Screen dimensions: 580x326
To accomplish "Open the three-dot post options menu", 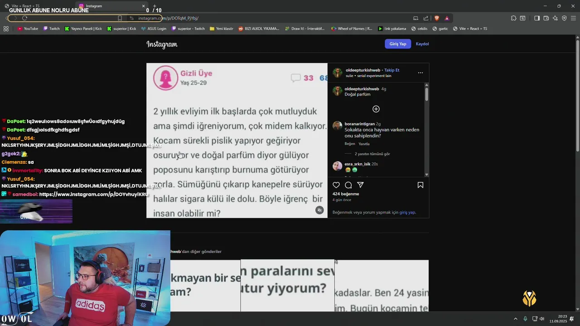I will point(420,72).
